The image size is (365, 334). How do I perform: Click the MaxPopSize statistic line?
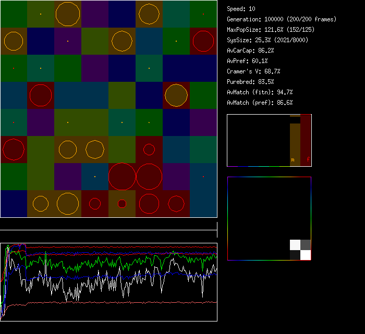pyautogui.click(x=270, y=30)
